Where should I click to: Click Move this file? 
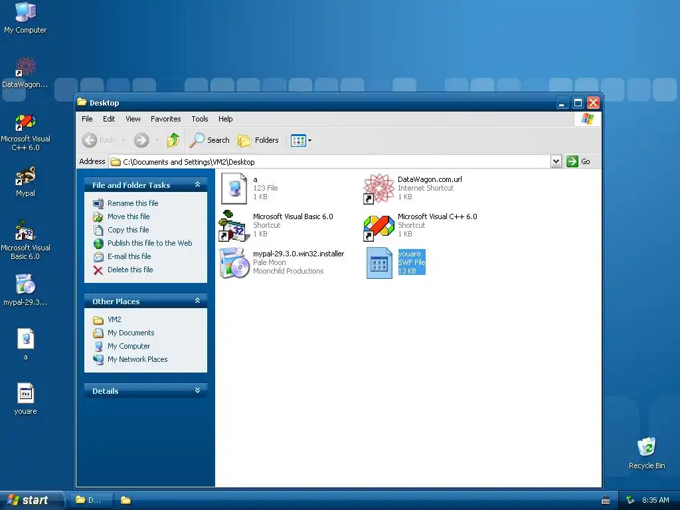(128, 216)
